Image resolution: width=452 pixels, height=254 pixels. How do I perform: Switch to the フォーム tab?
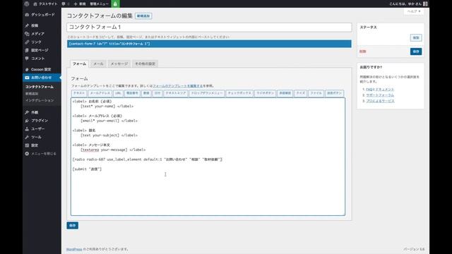tap(79, 64)
